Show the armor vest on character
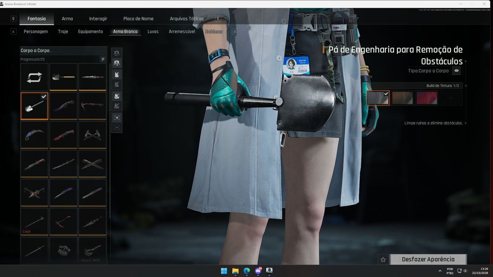This screenshot has width=493, height=277. coord(117,75)
